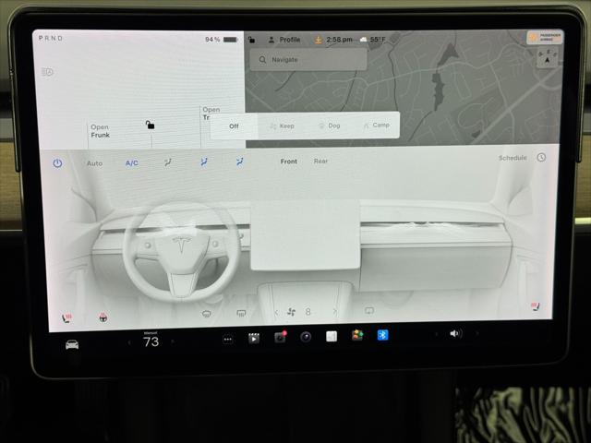Screen dimensions: 591x443
Task: Raise volume with right arrow
Action: tap(476, 333)
